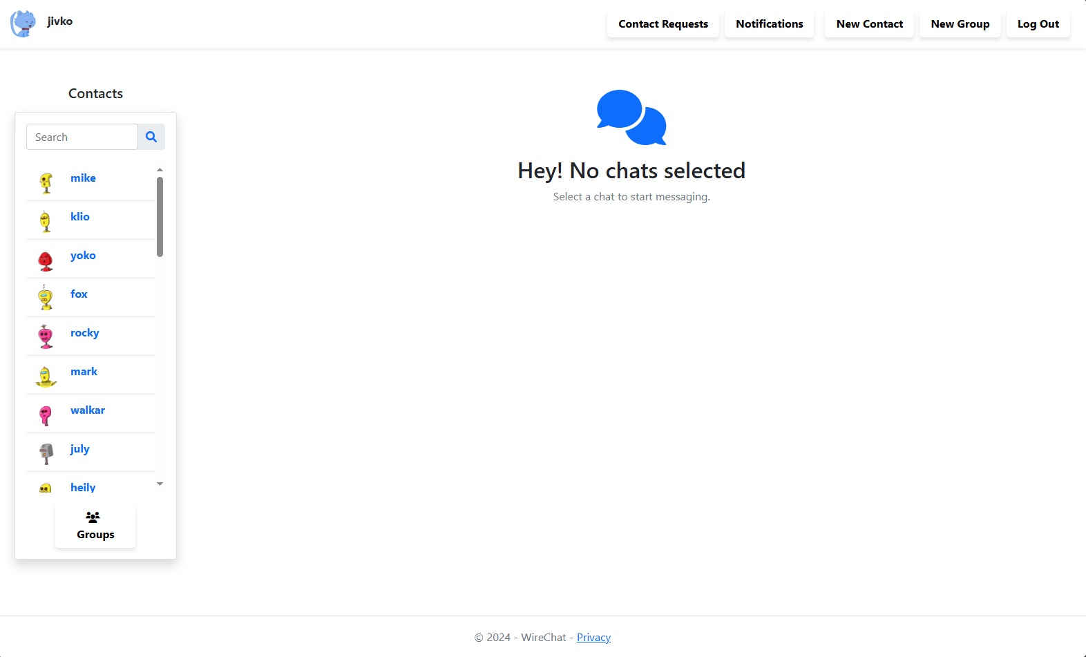Open the Notifications menu item
1086x657 pixels.
[x=770, y=24]
